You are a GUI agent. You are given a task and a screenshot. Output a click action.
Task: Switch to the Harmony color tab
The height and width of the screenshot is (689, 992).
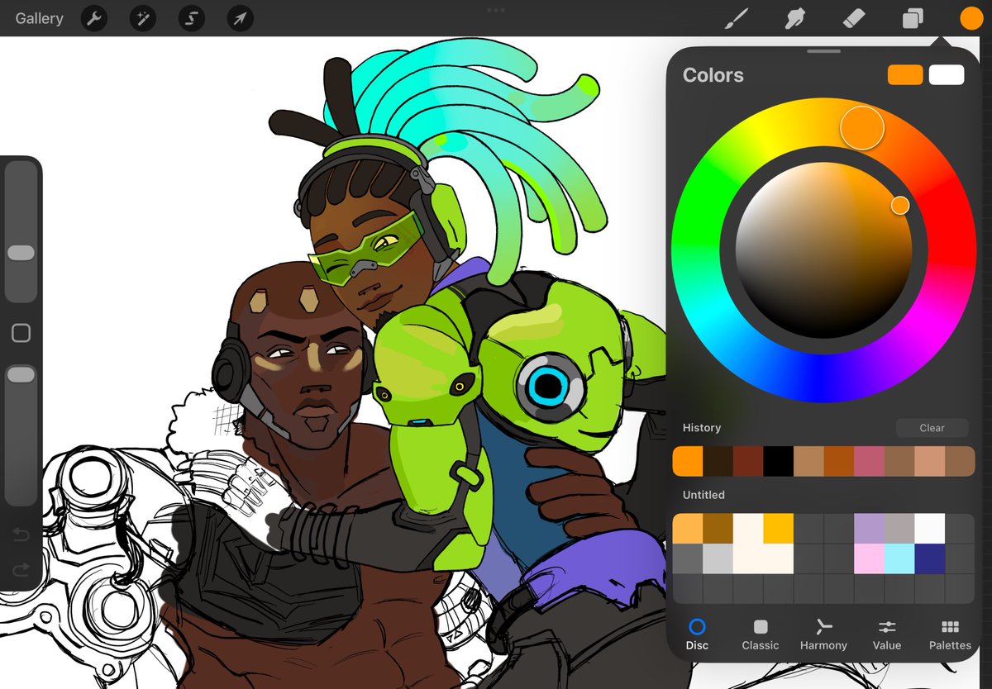tap(823, 634)
